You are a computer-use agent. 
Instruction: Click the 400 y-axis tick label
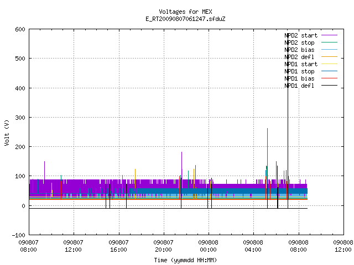pyautogui.click(x=20, y=88)
